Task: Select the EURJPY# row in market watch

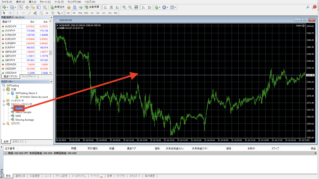Action: coord(13,47)
